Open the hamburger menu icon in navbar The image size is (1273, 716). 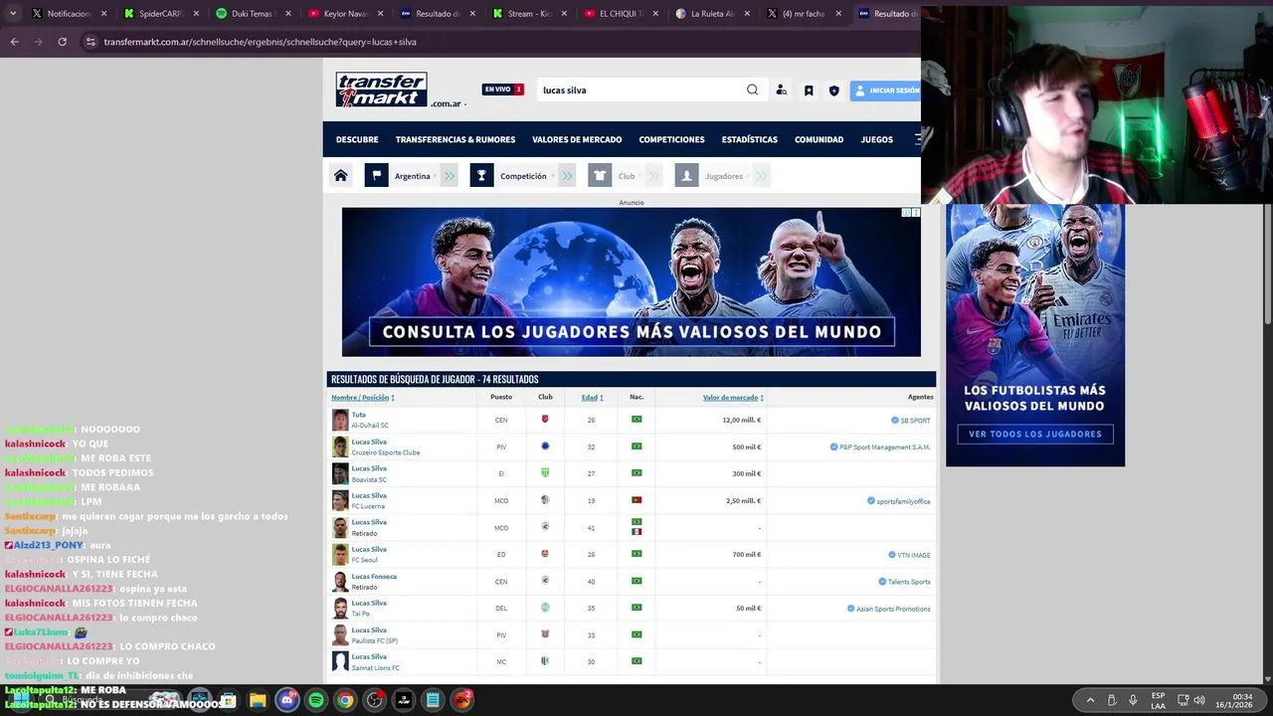click(917, 139)
